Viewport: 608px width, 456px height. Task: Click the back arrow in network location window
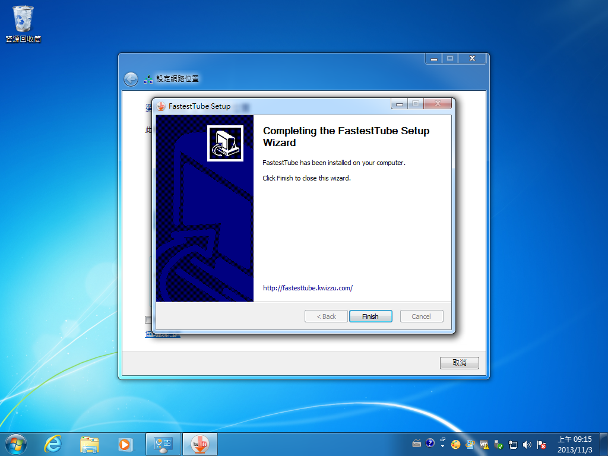click(131, 79)
